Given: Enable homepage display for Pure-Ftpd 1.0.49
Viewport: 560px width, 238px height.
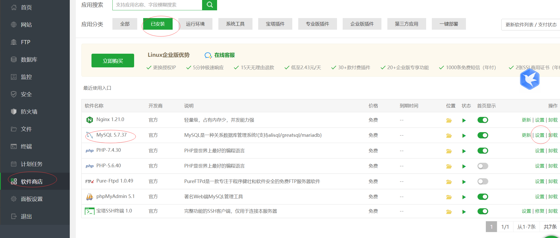Looking at the screenshot, I should click(x=482, y=181).
